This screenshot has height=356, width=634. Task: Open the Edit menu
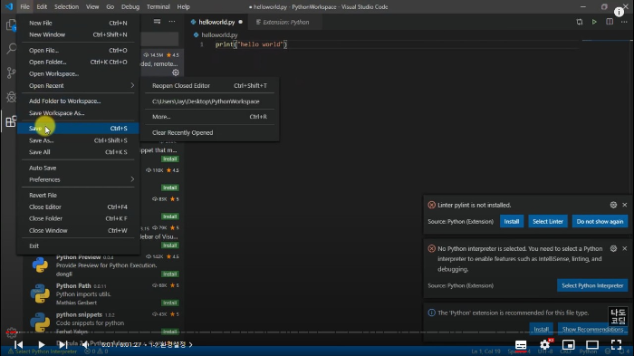[42, 7]
